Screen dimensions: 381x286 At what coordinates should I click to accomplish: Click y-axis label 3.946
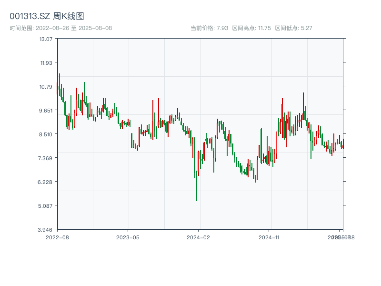coord(45,230)
